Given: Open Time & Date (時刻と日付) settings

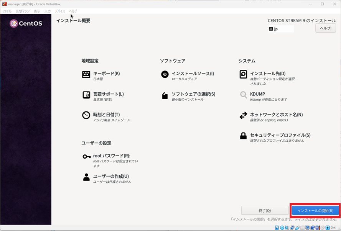Looking at the screenshot, I should (106, 117).
